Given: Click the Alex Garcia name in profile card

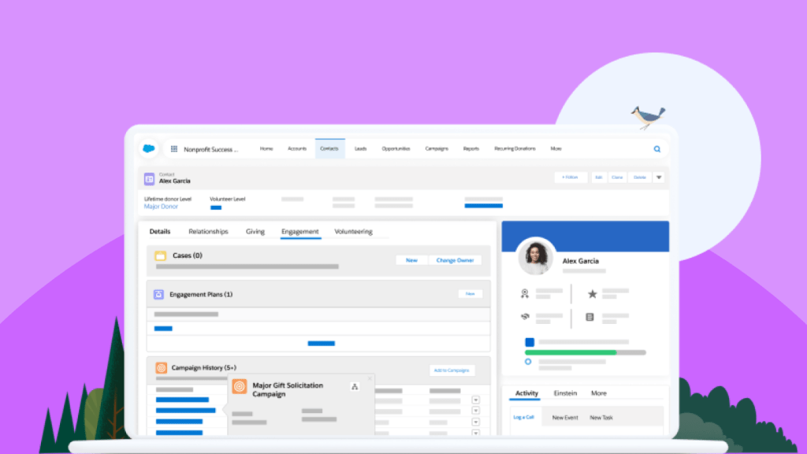Looking at the screenshot, I should pyautogui.click(x=581, y=261).
